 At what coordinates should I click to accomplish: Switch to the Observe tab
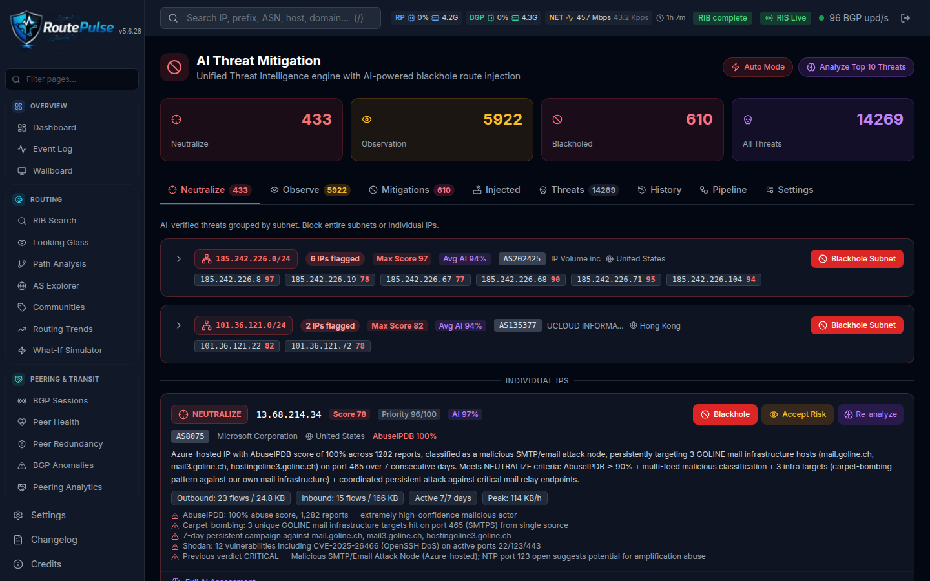tap(310, 190)
